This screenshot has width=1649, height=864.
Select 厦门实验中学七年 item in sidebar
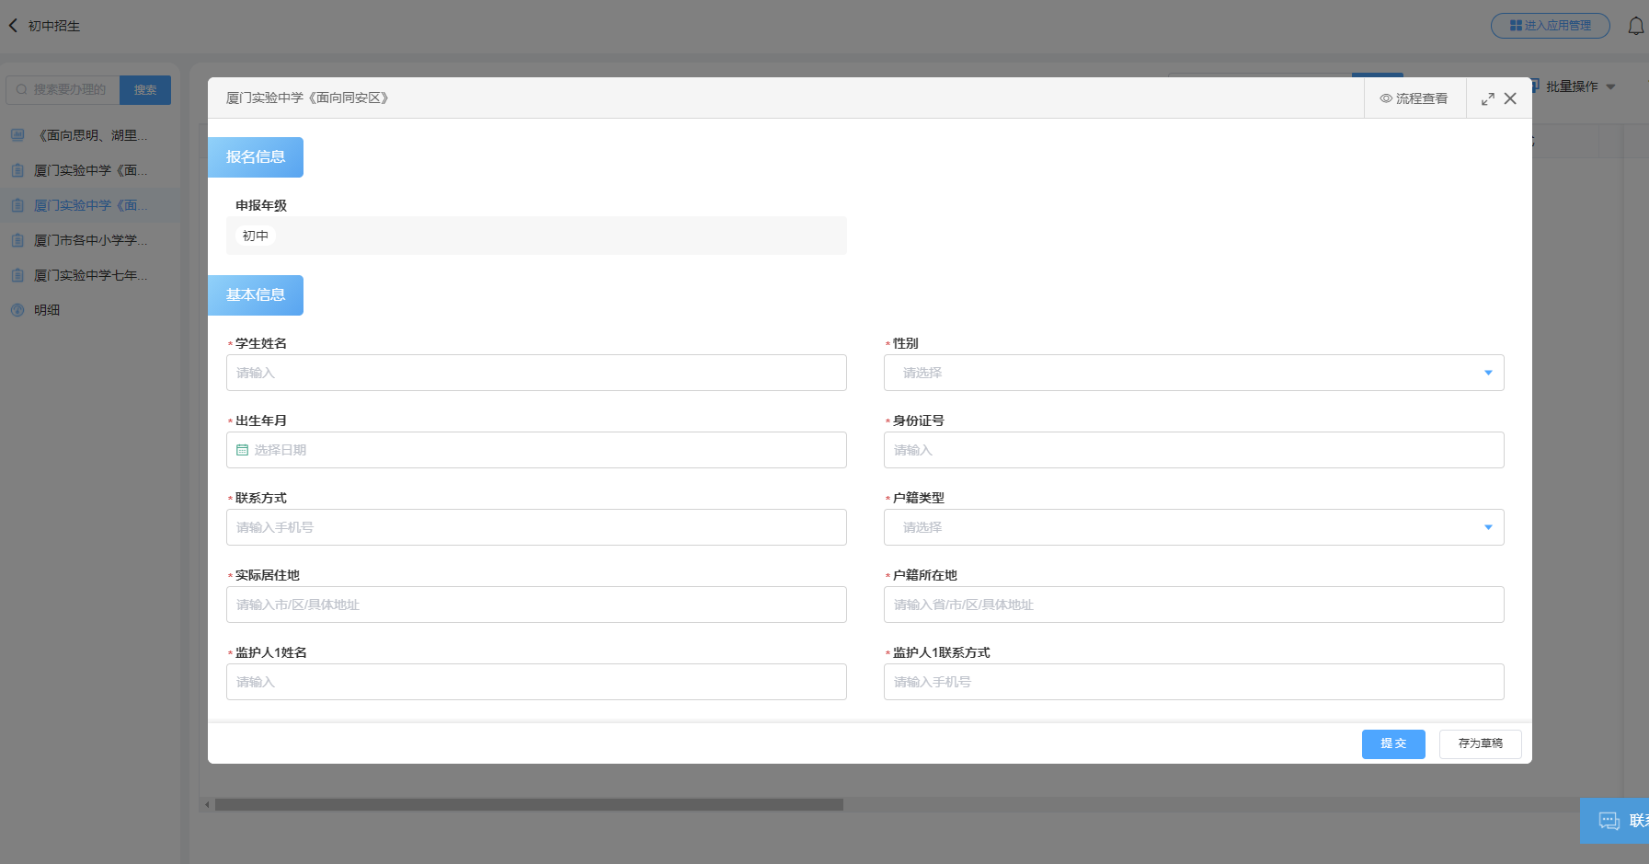(89, 275)
